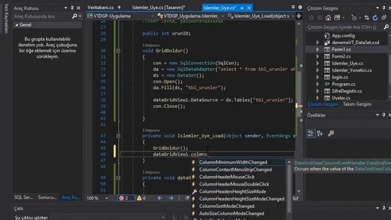Select Form2.cs in solution explorer
Image resolution: width=391 pixels, height=220 pixels.
point(341,56)
